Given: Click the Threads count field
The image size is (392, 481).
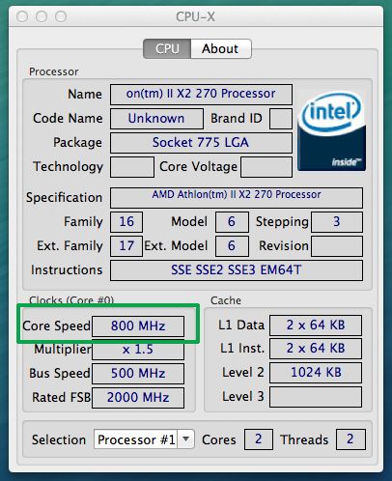Looking at the screenshot, I should coord(350,439).
